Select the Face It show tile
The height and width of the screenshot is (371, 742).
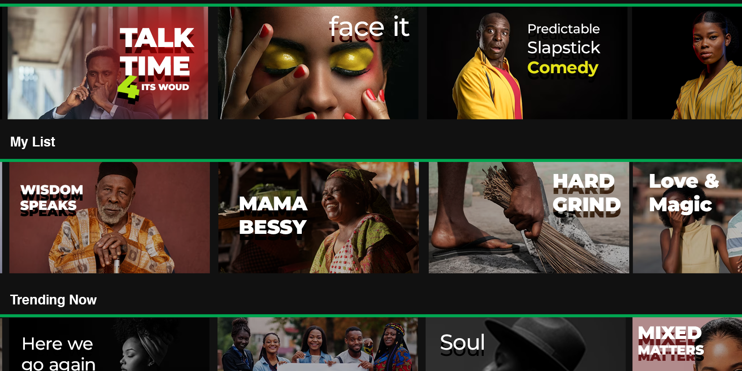pyautogui.click(x=318, y=63)
